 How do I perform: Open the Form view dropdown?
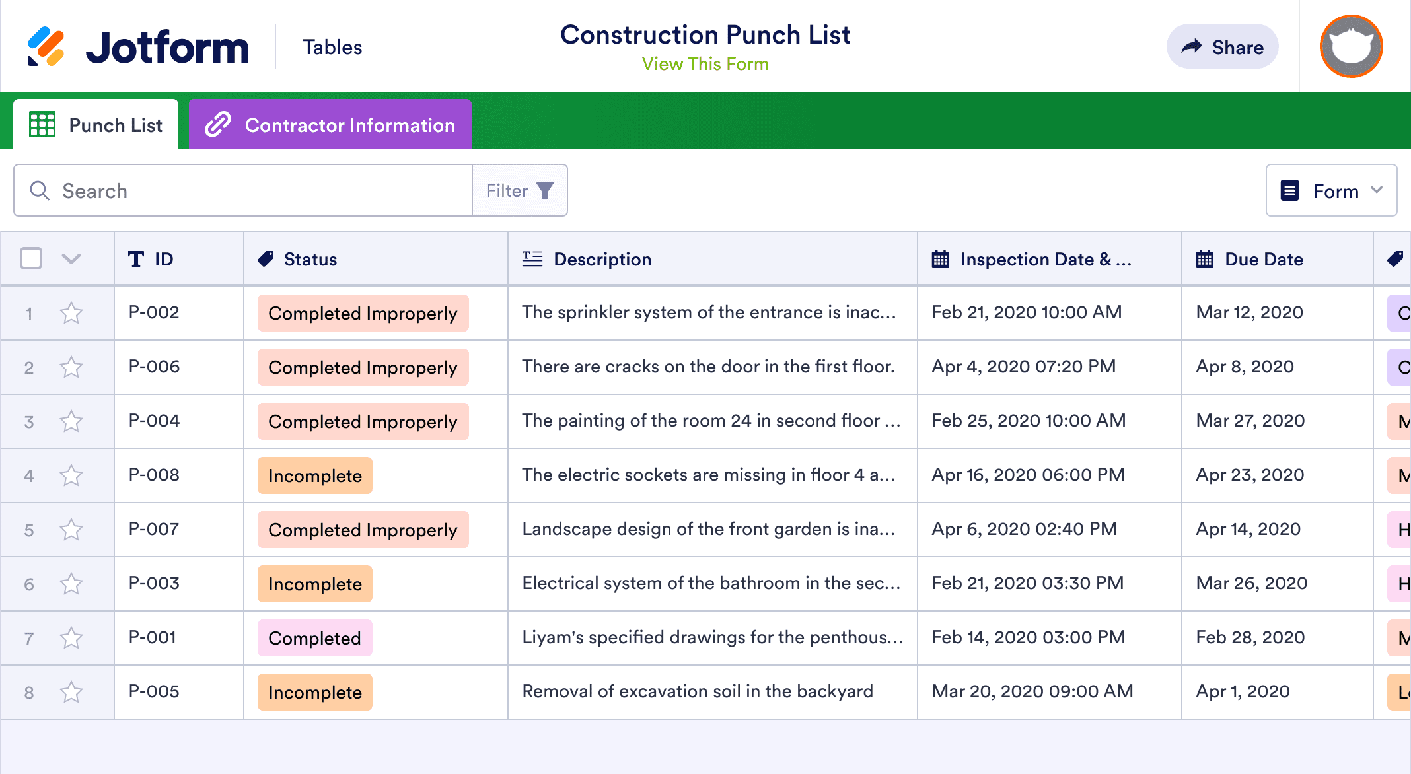[x=1330, y=190]
